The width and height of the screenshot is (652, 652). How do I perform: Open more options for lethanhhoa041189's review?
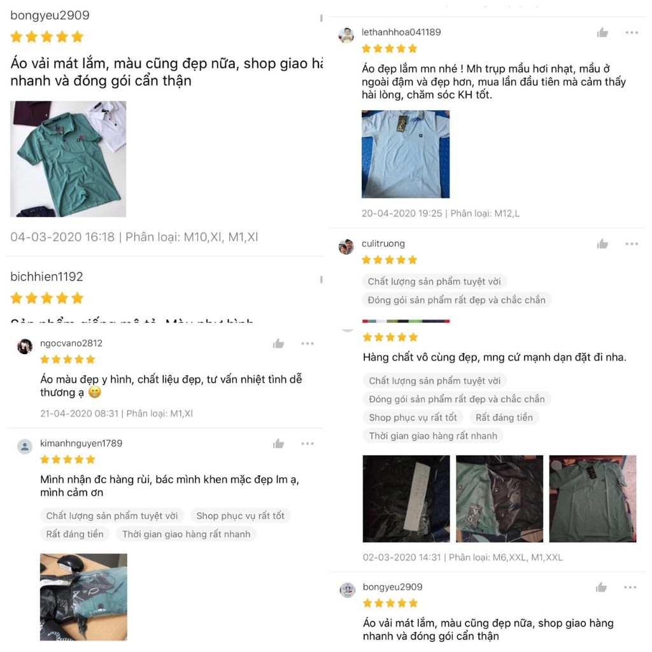click(632, 32)
